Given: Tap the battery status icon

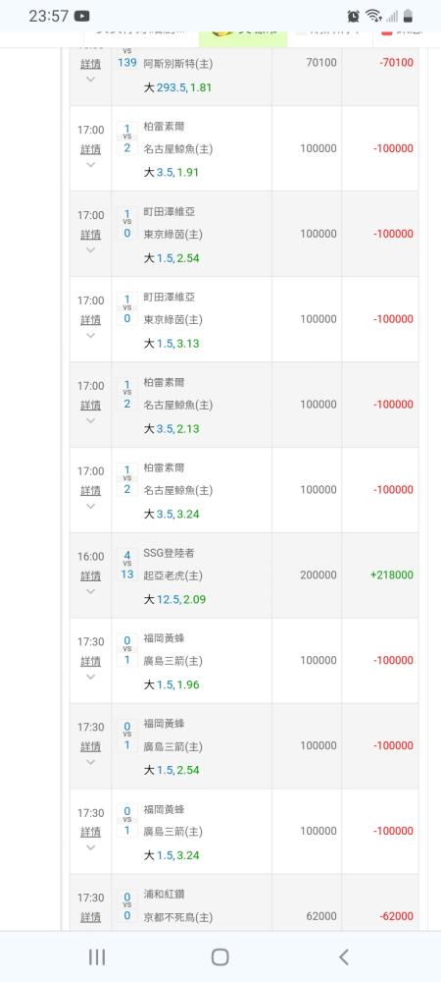Looking at the screenshot, I should (408, 17).
